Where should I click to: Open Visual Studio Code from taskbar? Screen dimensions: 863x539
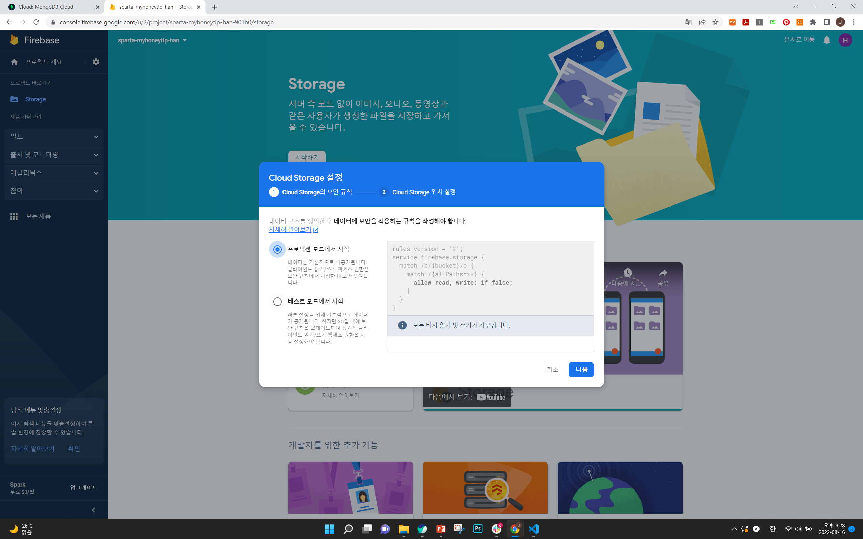pos(534,529)
